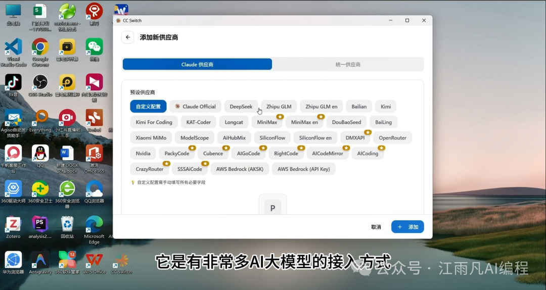Choose the MiniMax en preset

point(305,122)
